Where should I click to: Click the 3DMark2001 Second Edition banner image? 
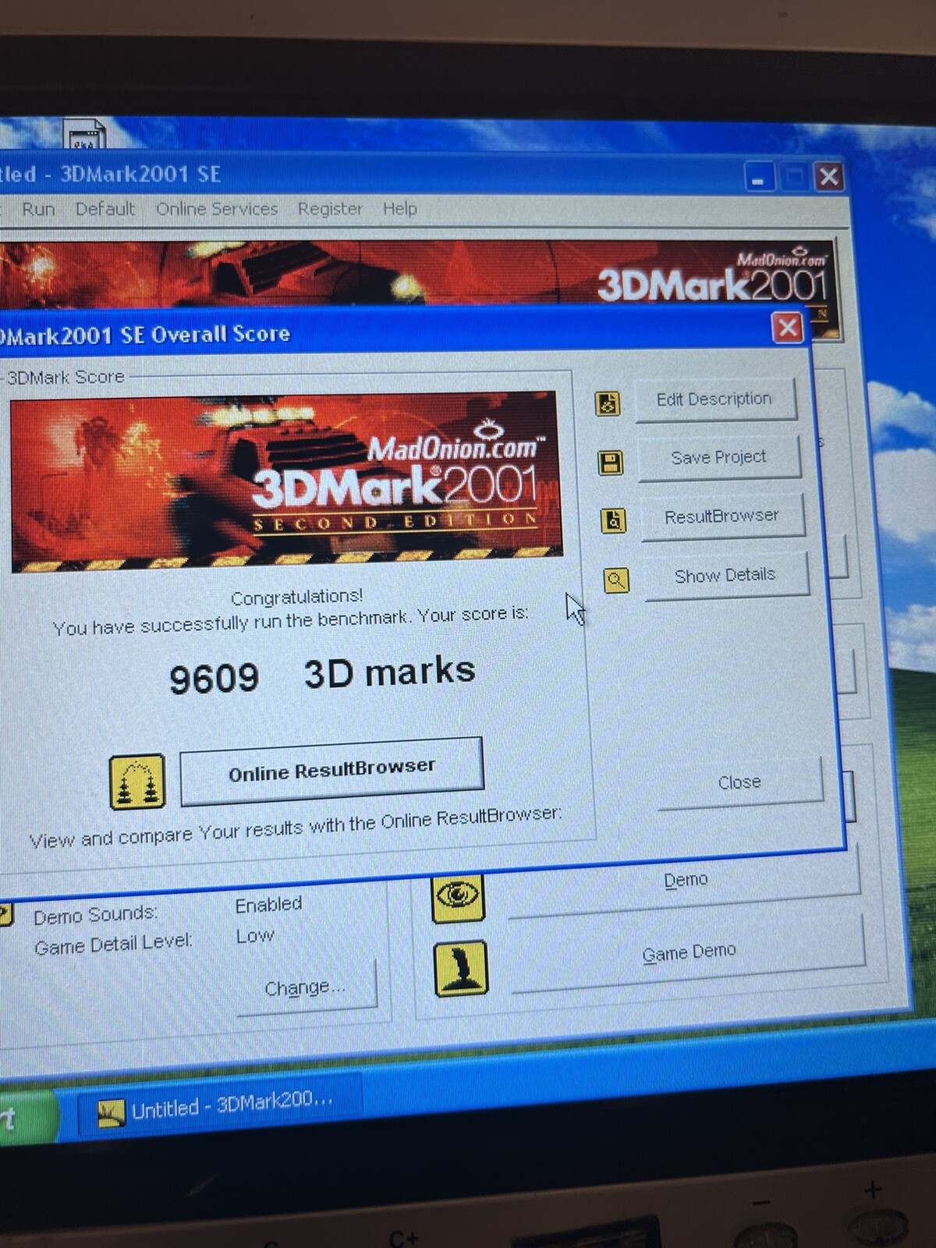click(x=286, y=481)
